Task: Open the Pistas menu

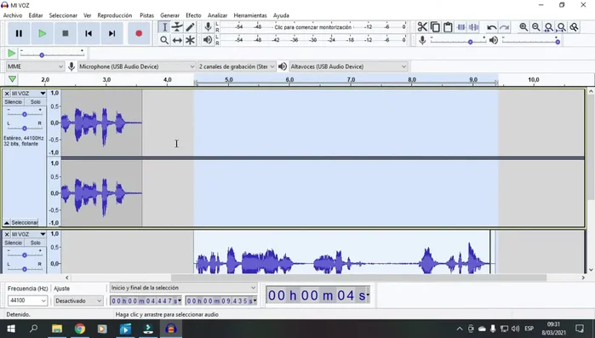Action: (147, 15)
